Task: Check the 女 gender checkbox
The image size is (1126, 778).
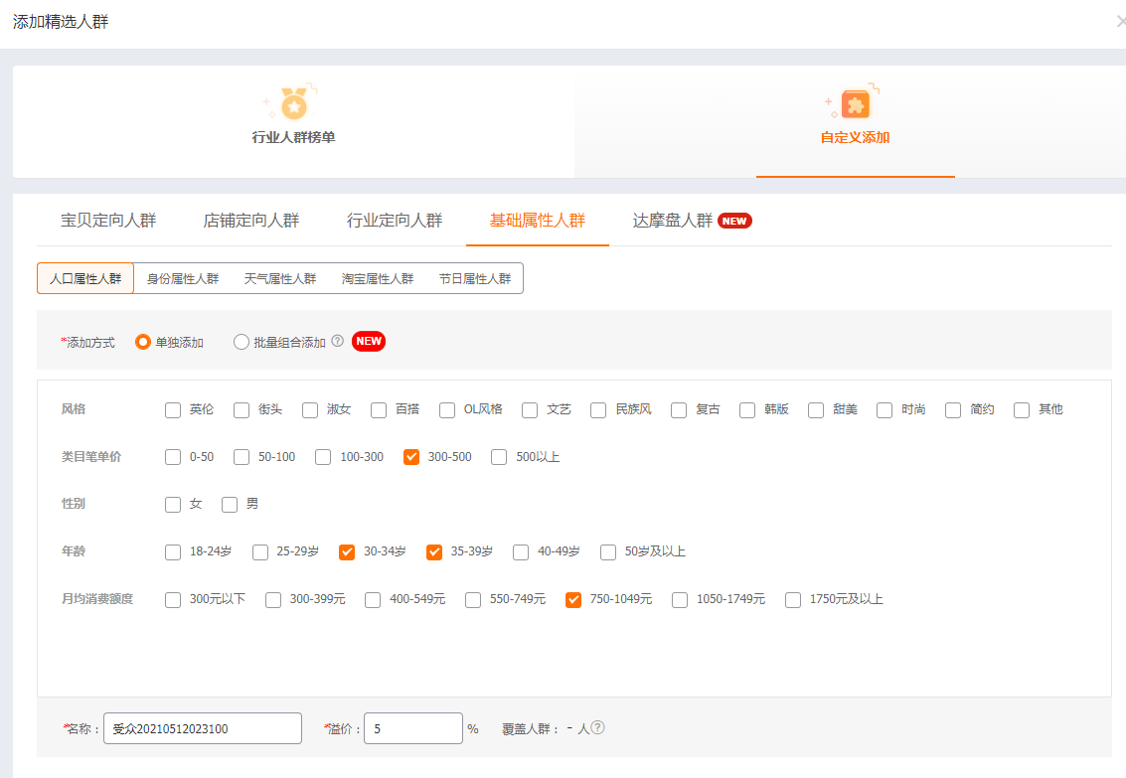Action: coord(172,505)
